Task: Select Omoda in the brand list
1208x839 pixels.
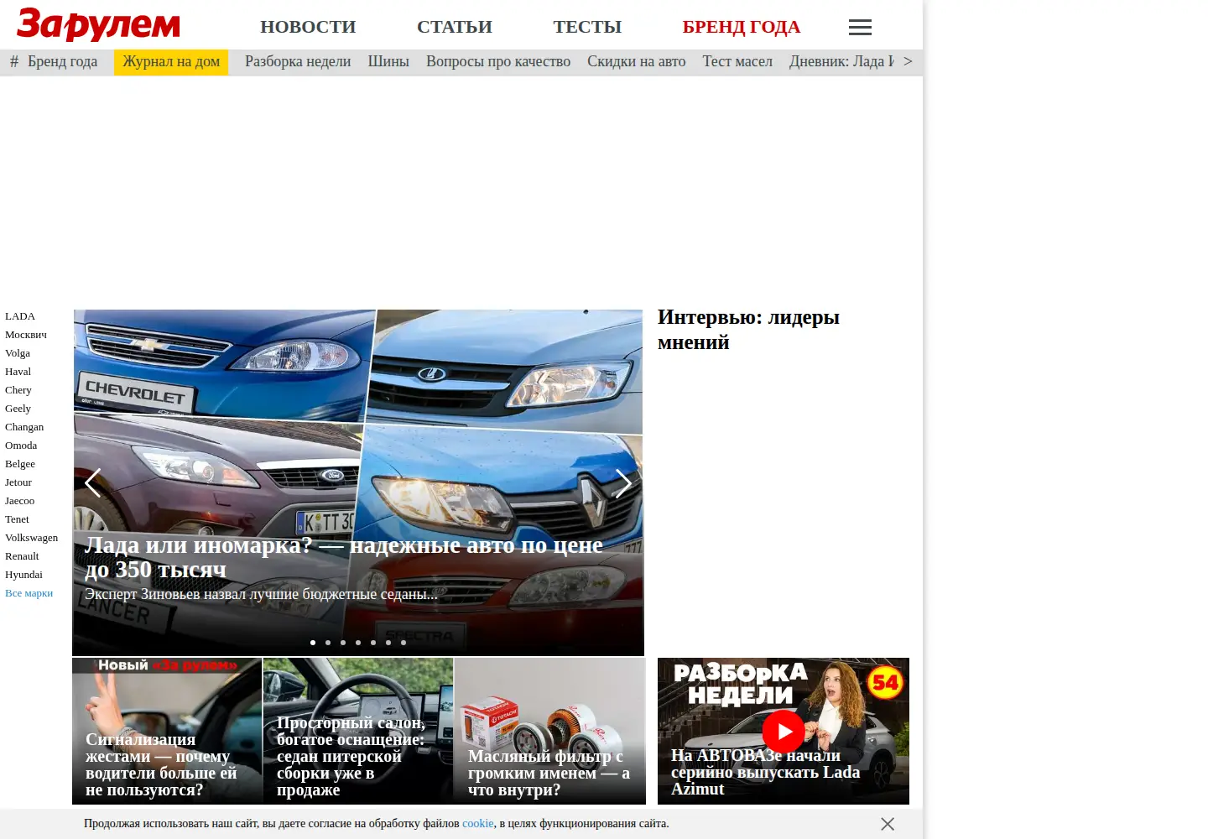Action: tap(21, 446)
